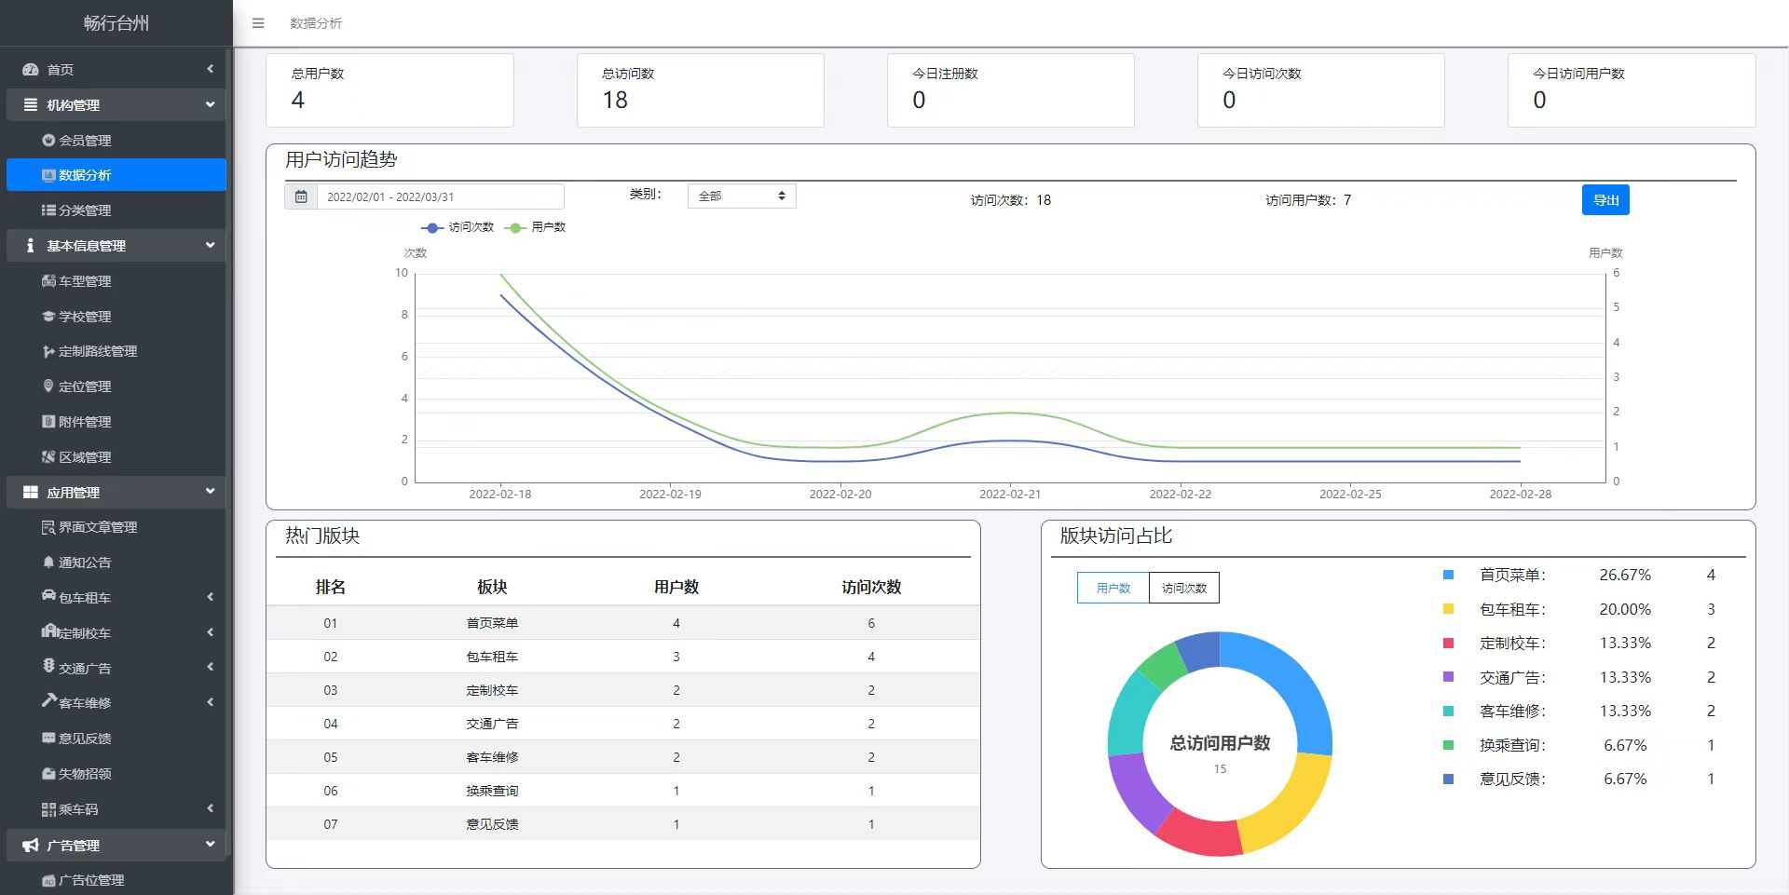Click the 学校管理 graduation cap icon
This screenshot has width=1789, height=895.
pos(48,317)
